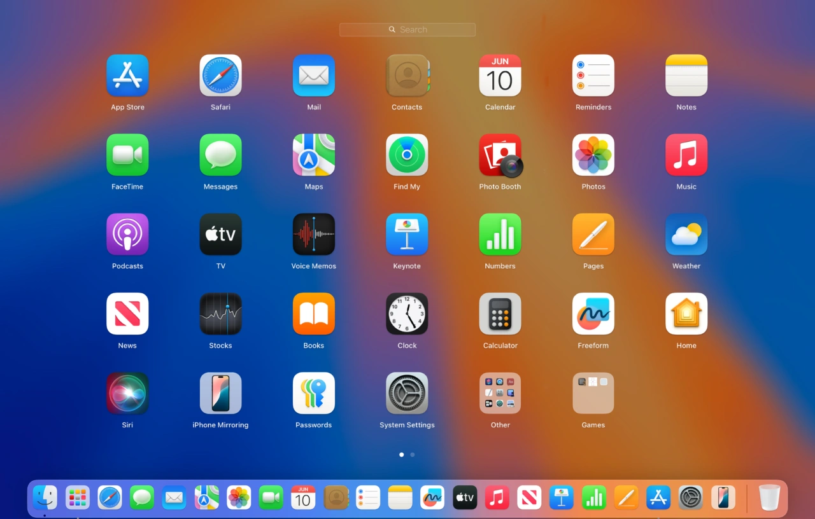Open Voice Memos from Launchpad grid
The image size is (815, 519).
(313, 234)
